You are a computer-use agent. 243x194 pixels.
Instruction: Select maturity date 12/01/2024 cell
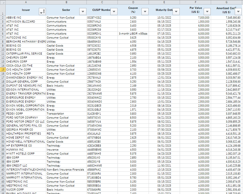pos(164,78)
